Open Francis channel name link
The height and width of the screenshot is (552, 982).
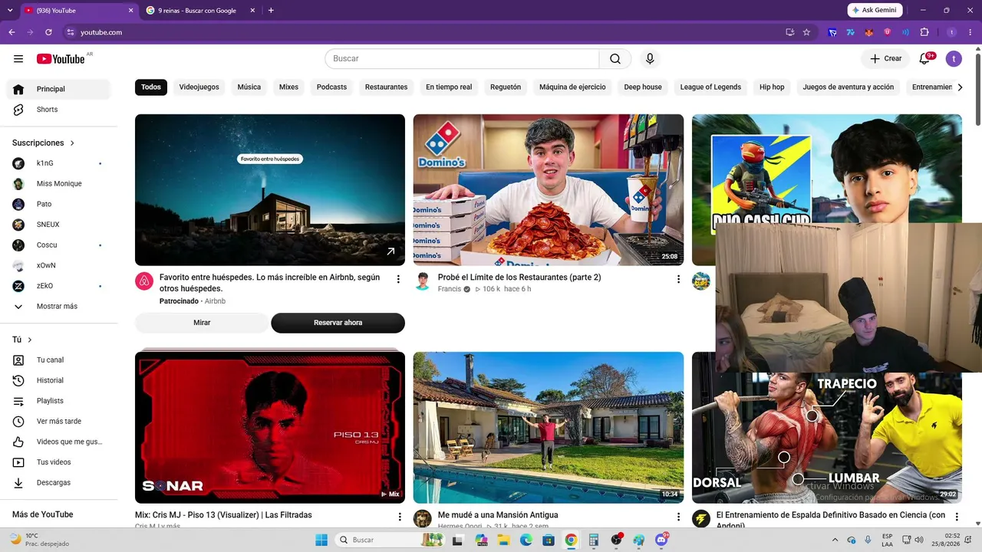click(x=449, y=289)
